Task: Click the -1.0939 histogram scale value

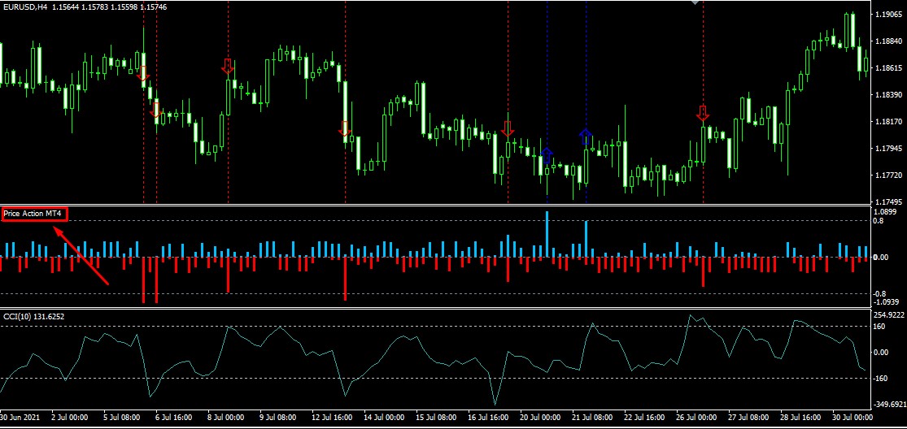Action: click(887, 302)
